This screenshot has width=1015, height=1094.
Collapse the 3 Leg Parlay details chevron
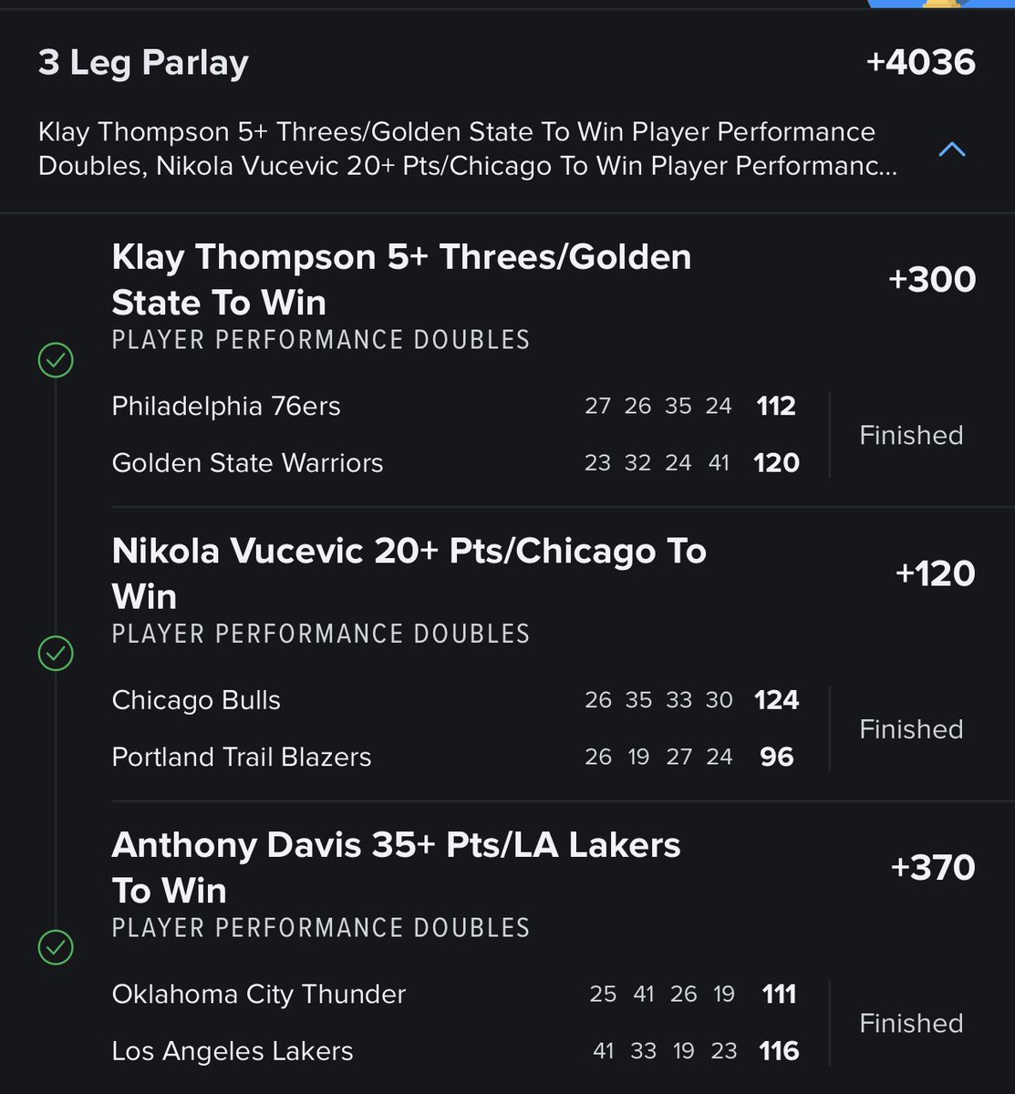coord(951,149)
